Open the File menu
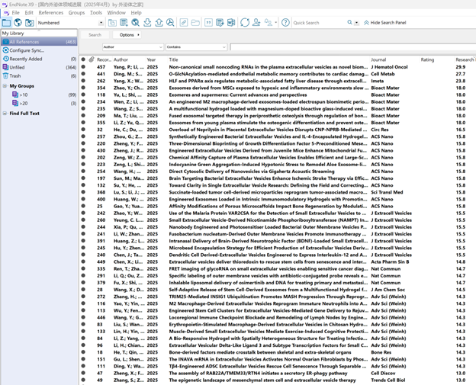 pyautogui.click(x=15, y=12)
